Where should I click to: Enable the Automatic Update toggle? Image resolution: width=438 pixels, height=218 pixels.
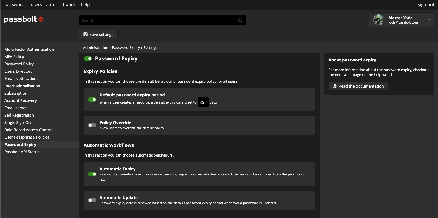(x=92, y=200)
